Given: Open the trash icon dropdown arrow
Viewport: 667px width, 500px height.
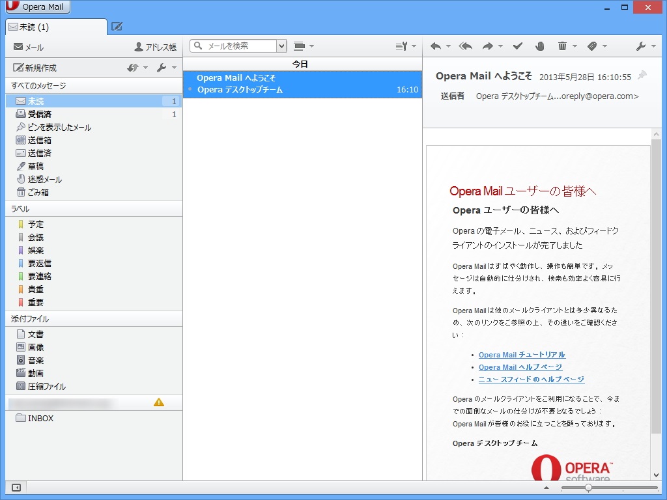Looking at the screenshot, I should tap(575, 46).
